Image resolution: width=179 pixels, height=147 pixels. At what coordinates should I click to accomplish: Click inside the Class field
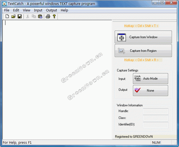pos(156,118)
